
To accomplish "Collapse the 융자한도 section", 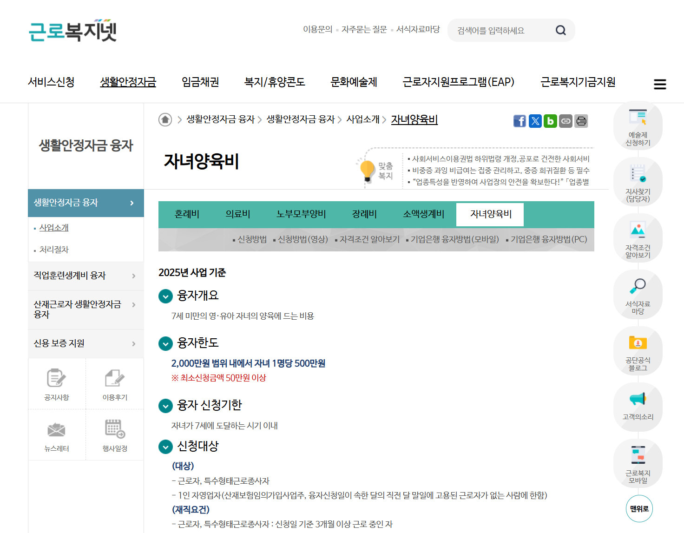I will (x=165, y=343).
